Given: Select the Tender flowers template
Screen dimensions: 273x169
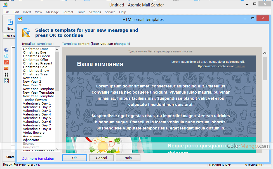Looking at the screenshot, I should coord(35,100).
